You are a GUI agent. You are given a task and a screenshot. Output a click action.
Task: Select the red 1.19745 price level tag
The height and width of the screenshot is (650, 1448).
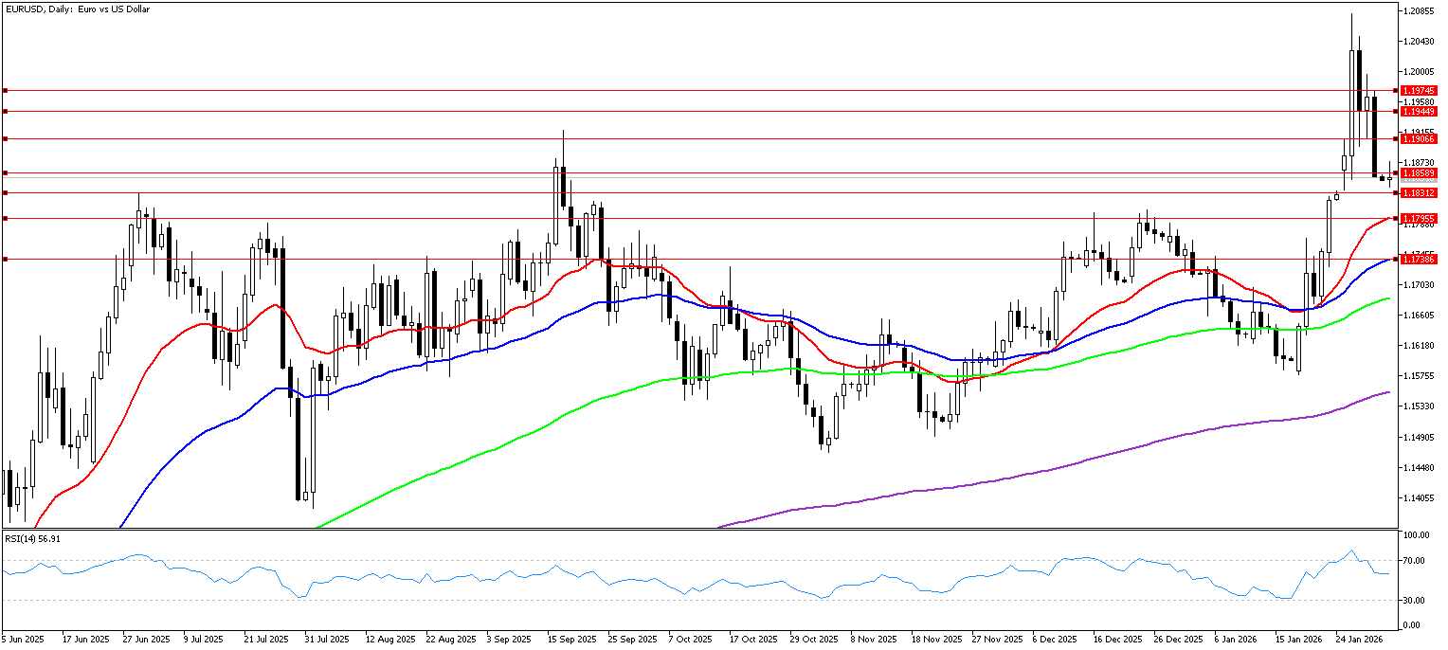1419,90
